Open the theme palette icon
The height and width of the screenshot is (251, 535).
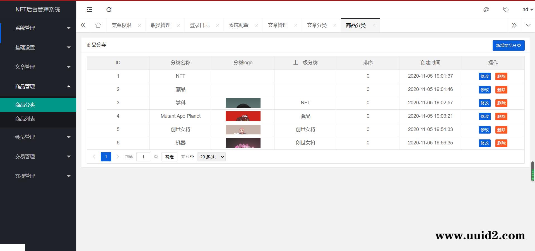pos(486,10)
